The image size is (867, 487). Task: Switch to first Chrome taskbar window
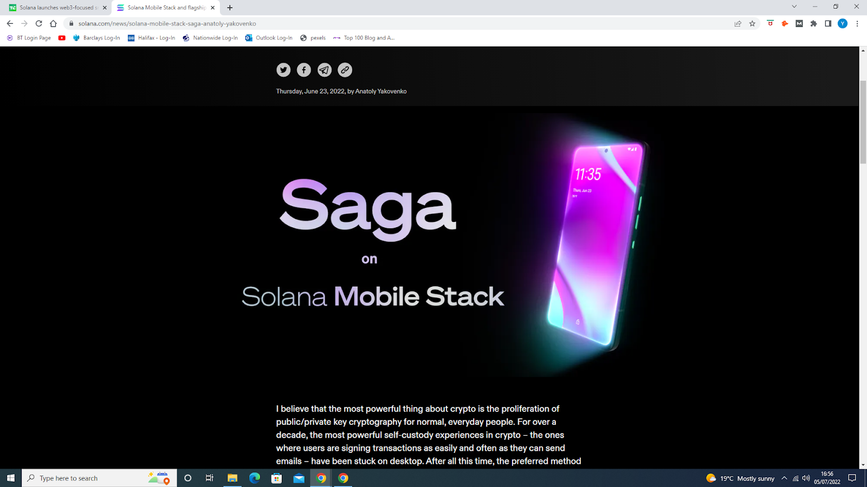pyautogui.click(x=321, y=478)
